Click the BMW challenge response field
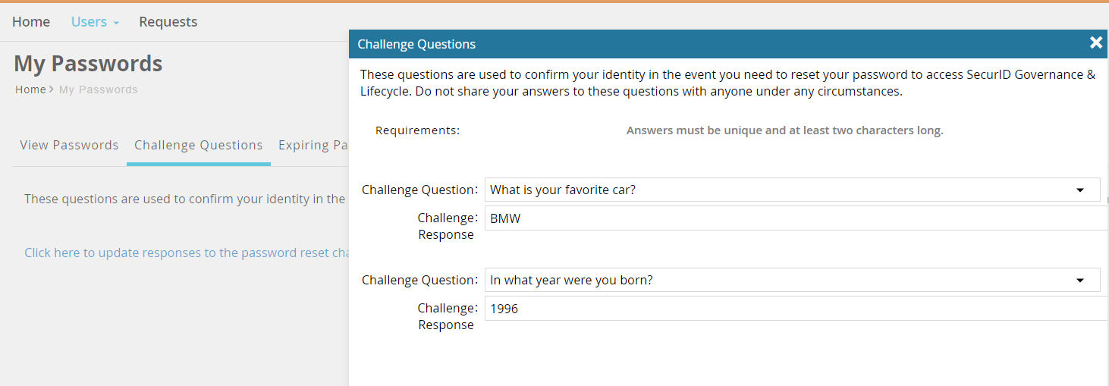Screen dimensions: 1109x386 (x=793, y=218)
